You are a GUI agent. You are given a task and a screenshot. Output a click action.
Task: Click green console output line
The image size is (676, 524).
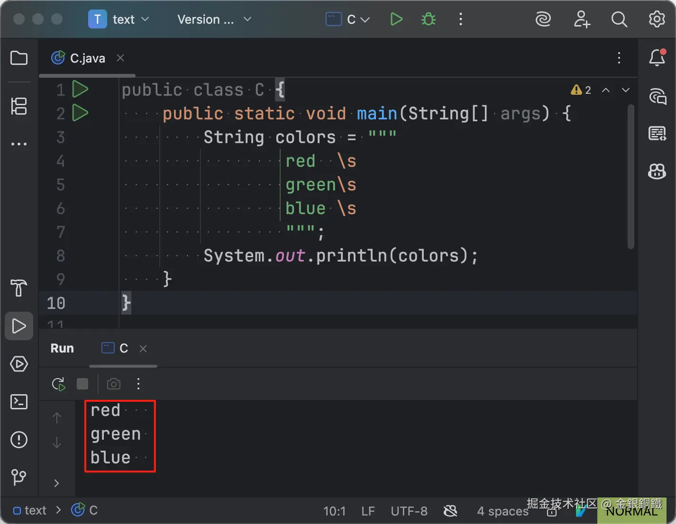tap(116, 434)
